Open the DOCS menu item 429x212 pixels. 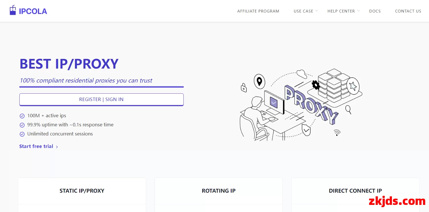pyautogui.click(x=375, y=11)
